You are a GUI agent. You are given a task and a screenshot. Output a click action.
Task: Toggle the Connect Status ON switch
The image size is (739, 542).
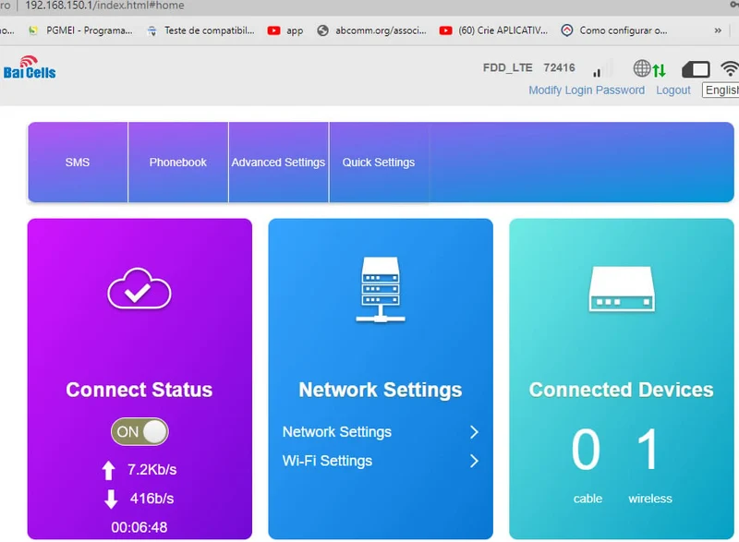(139, 431)
